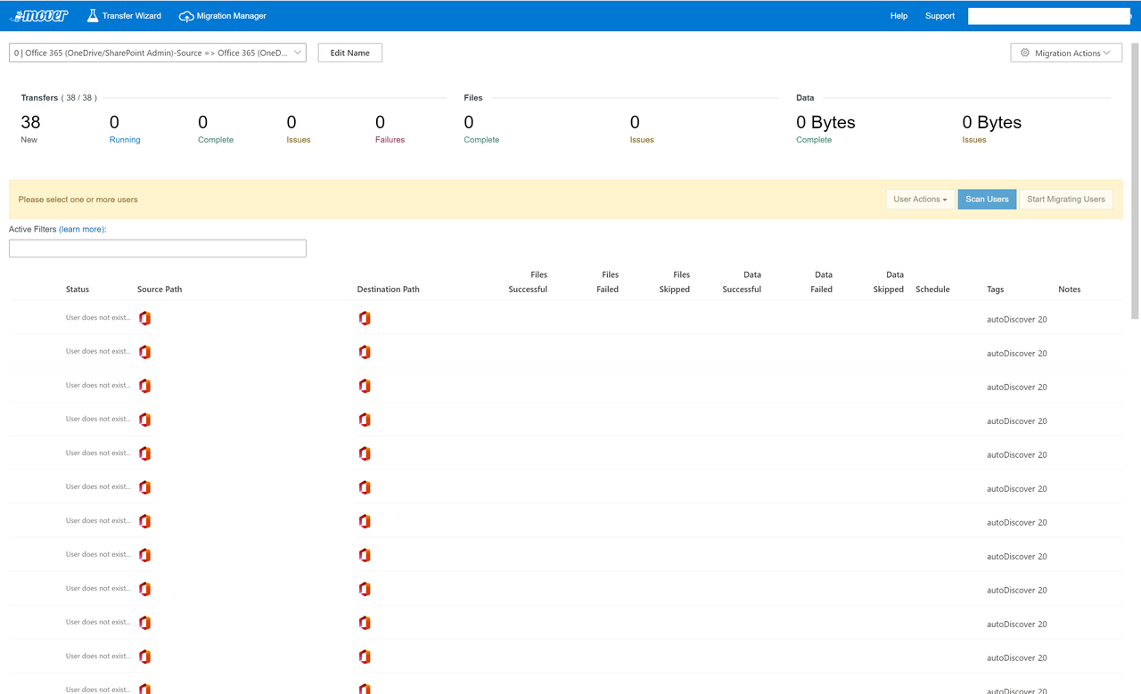Click the Migration Manager cloud icon
The width and height of the screenshot is (1141, 694).
(186, 16)
